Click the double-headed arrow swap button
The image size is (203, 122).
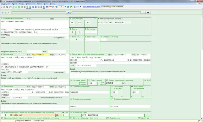coord(69,13)
